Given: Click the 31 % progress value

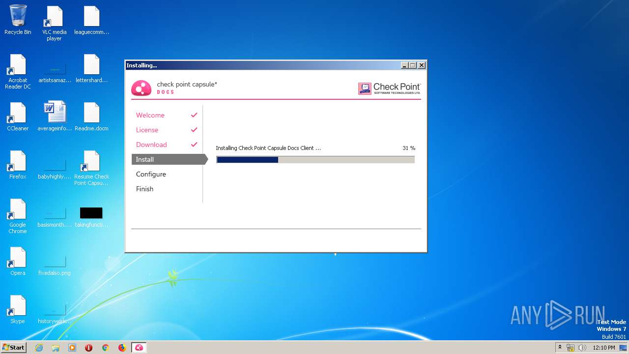Looking at the screenshot, I should coord(409,148).
